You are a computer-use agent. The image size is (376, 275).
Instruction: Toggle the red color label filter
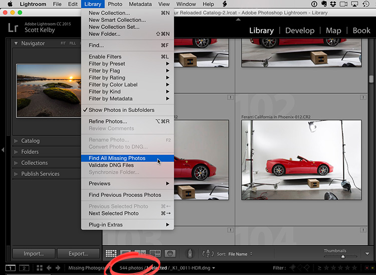(x=367, y=268)
